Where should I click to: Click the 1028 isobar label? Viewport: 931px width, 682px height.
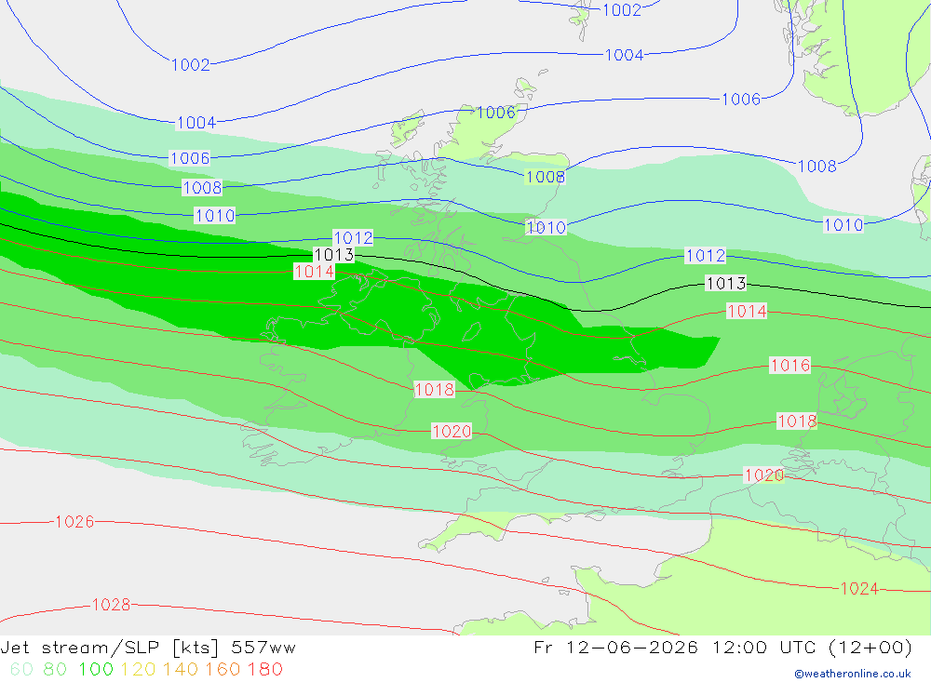click(111, 604)
